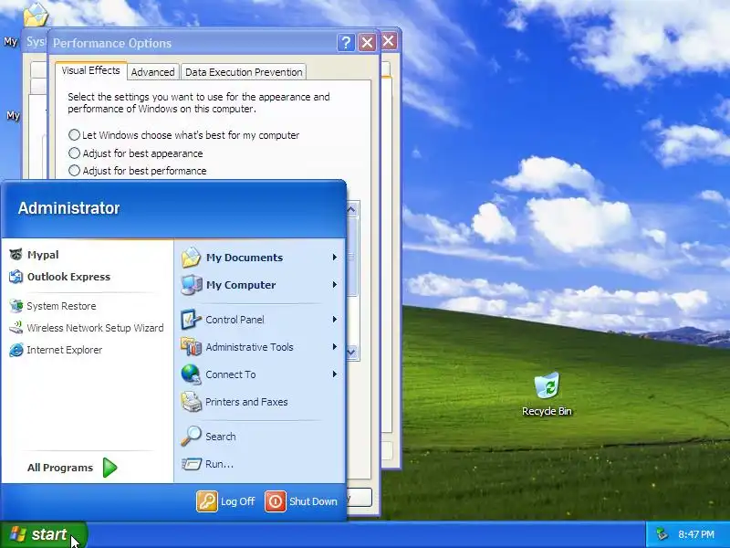The image size is (730, 548).
Task: Select the Recycle Bin desktop icon
Action: click(x=547, y=385)
